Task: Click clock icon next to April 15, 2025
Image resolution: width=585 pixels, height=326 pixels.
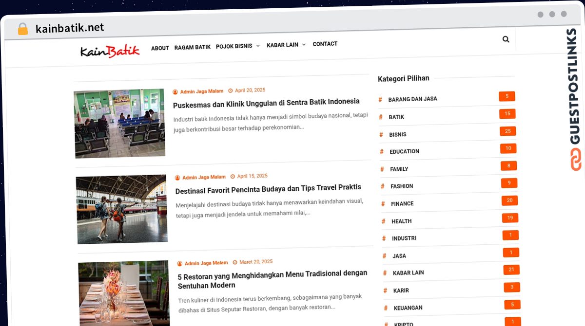Action: click(233, 177)
